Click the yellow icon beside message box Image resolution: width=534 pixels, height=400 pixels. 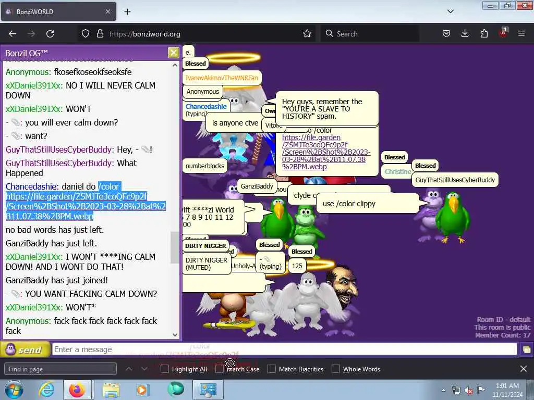point(526,349)
